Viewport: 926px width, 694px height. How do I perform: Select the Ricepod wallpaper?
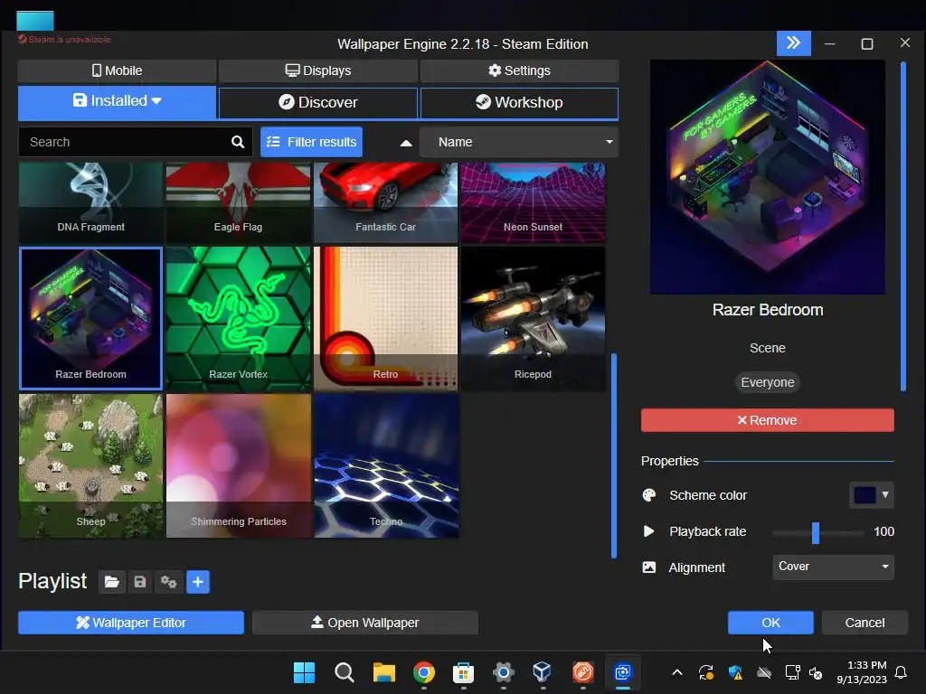533,319
